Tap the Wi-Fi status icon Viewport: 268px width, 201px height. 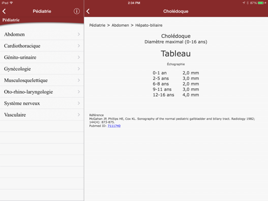click(x=11, y=3)
